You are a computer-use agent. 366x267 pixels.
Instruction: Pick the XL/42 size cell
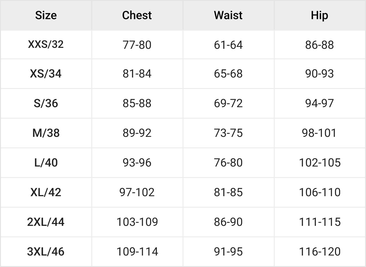[46, 192]
